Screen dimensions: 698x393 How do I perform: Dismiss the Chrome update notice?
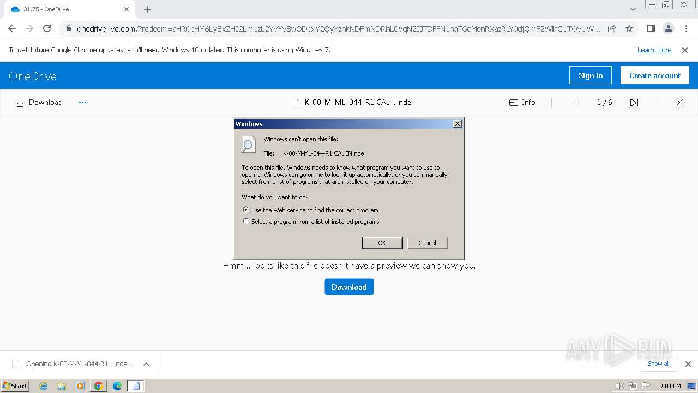(685, 50)
